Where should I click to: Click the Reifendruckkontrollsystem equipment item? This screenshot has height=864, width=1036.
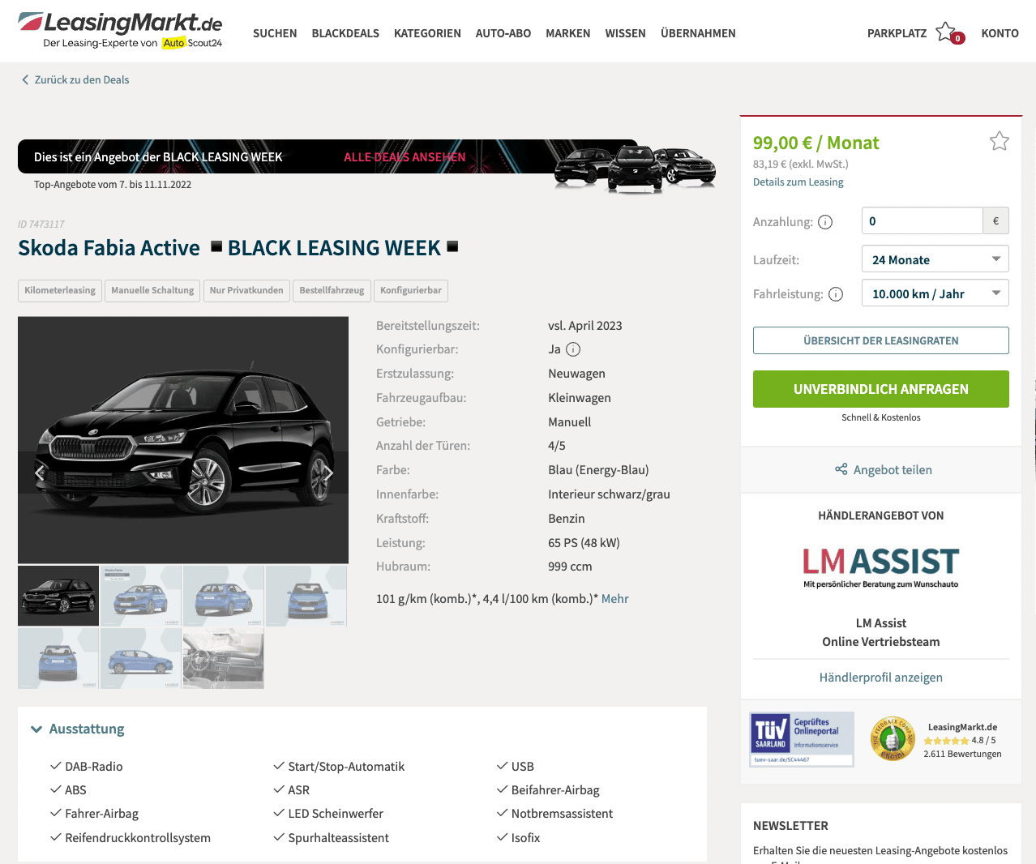(131, 838)
